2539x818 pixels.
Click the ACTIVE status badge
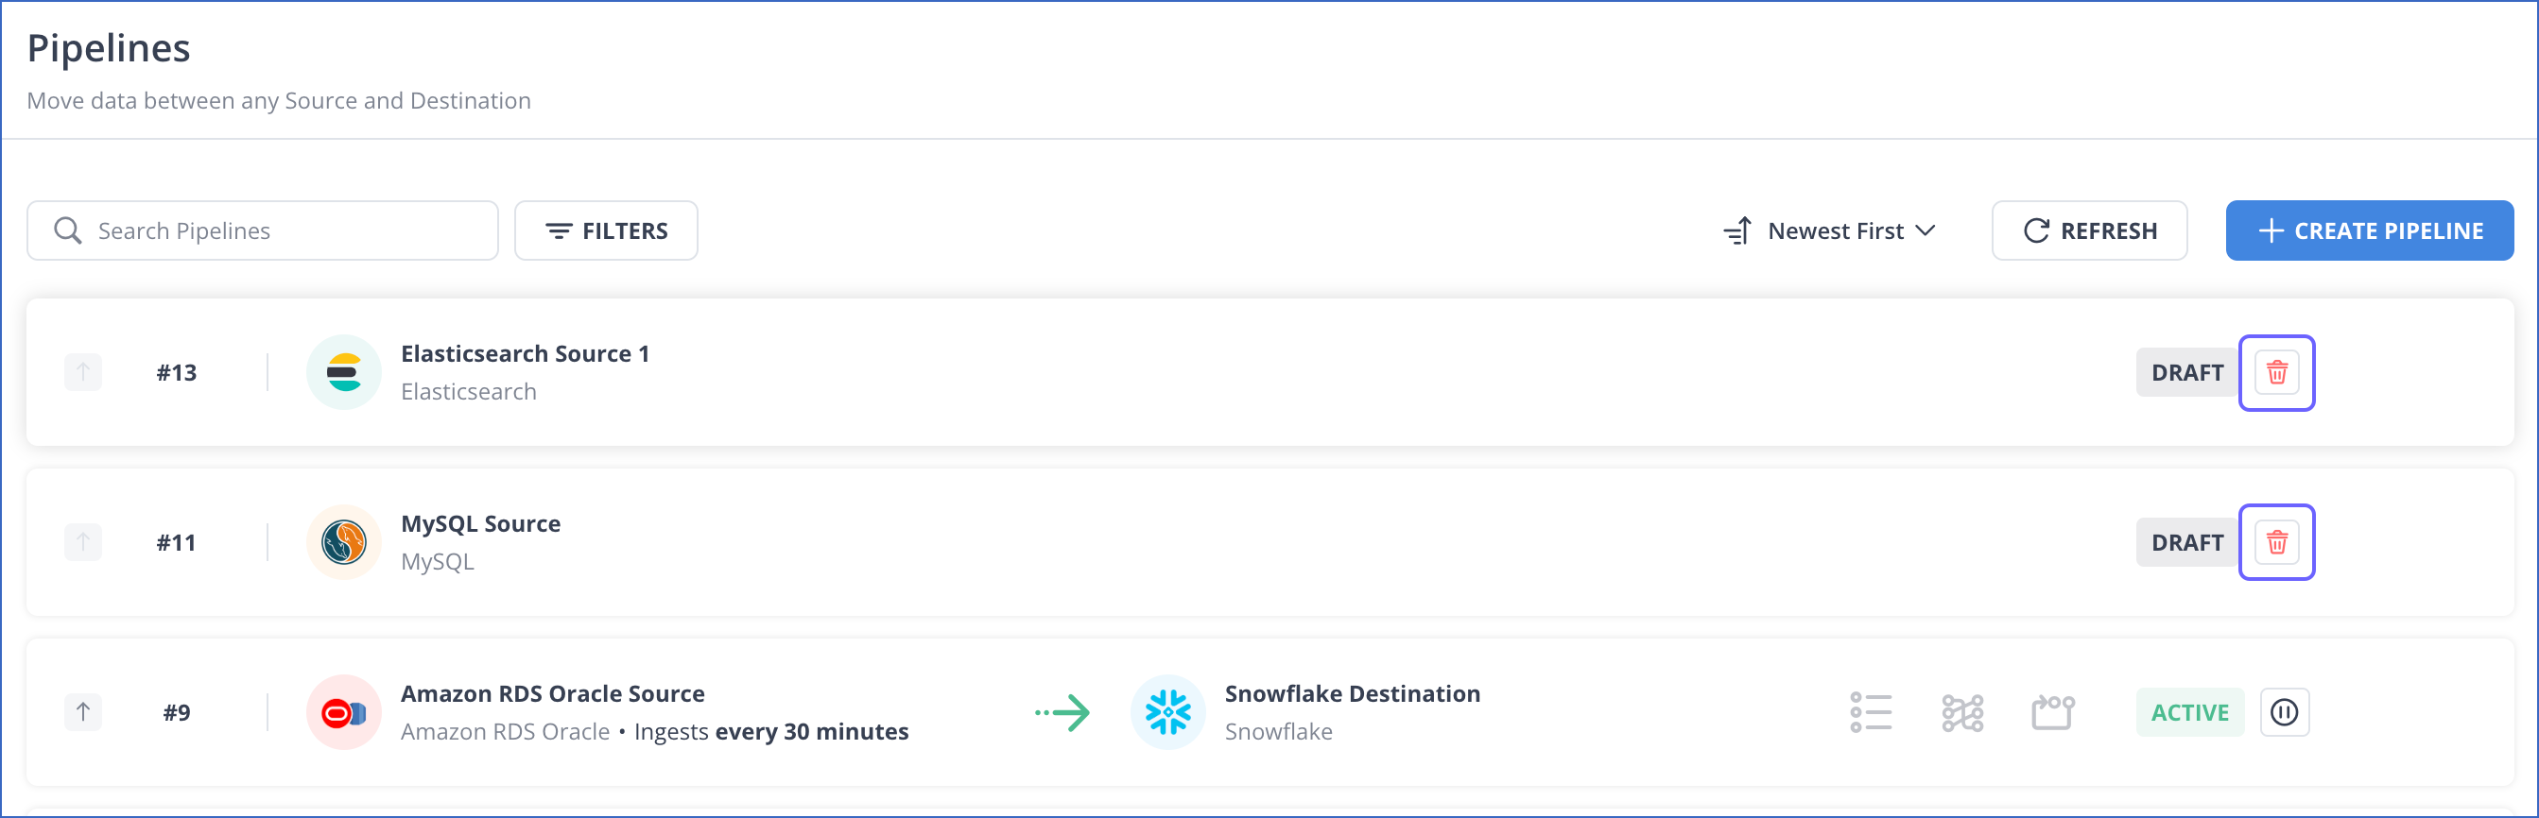(2189, 711)
